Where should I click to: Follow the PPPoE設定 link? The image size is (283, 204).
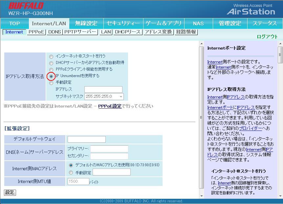pyautogui.click(x=110, y=106)
